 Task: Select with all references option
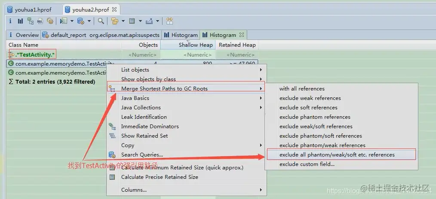pos(341,89)
